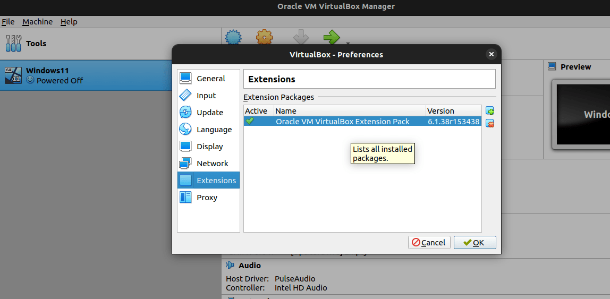
Task: Open the Help menu
Action: click(x=69, y=22)
